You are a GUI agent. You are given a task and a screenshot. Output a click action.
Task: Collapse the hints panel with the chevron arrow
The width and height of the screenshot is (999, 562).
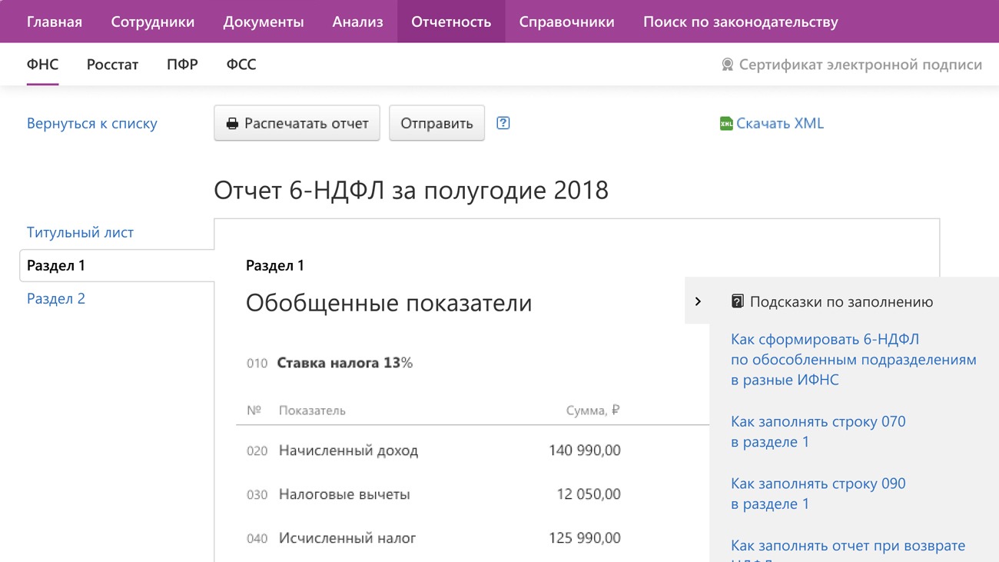click(x=698, y=301)
